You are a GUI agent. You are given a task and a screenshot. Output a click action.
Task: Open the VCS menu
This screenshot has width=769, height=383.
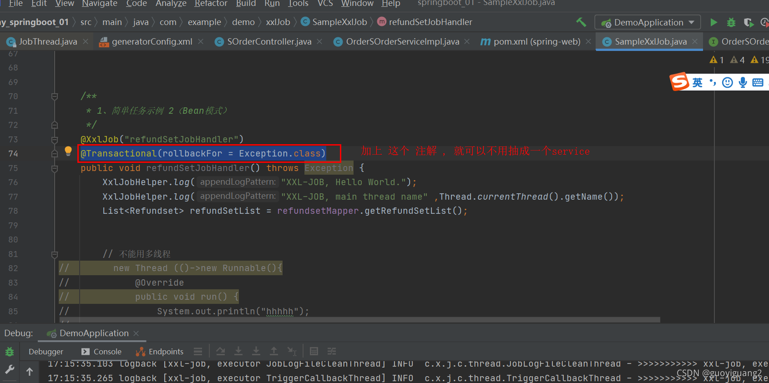click(x=325, y=3)
